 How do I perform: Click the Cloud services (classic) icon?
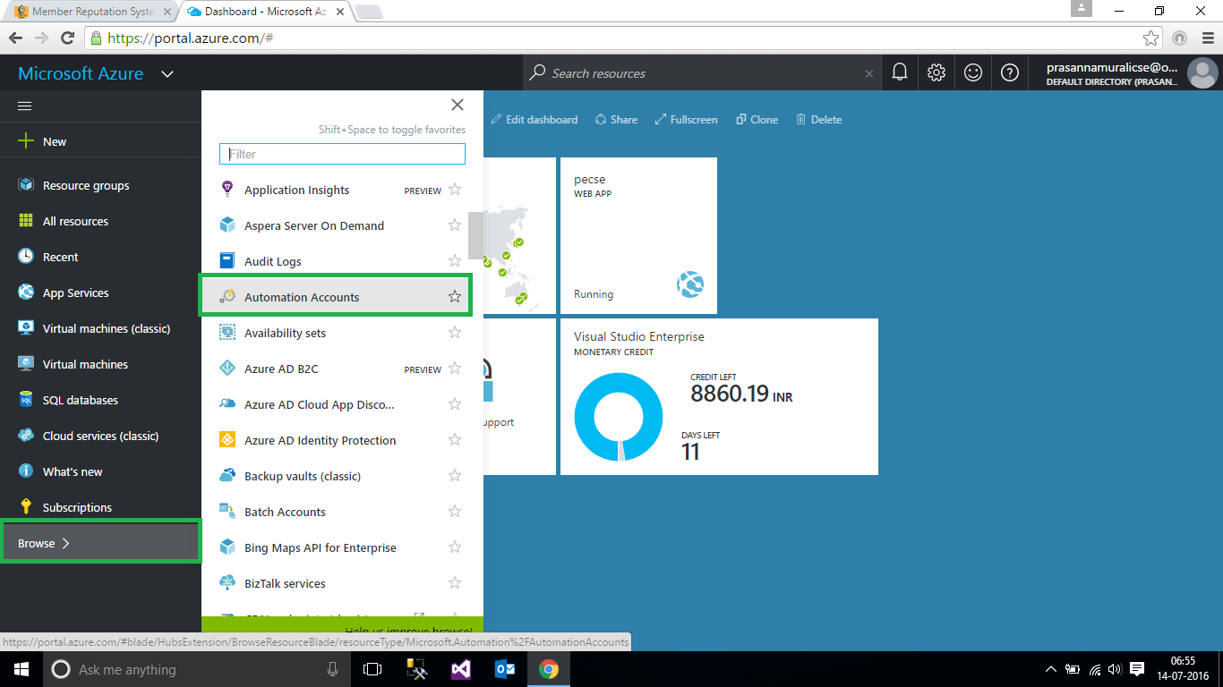click(26, 436)
